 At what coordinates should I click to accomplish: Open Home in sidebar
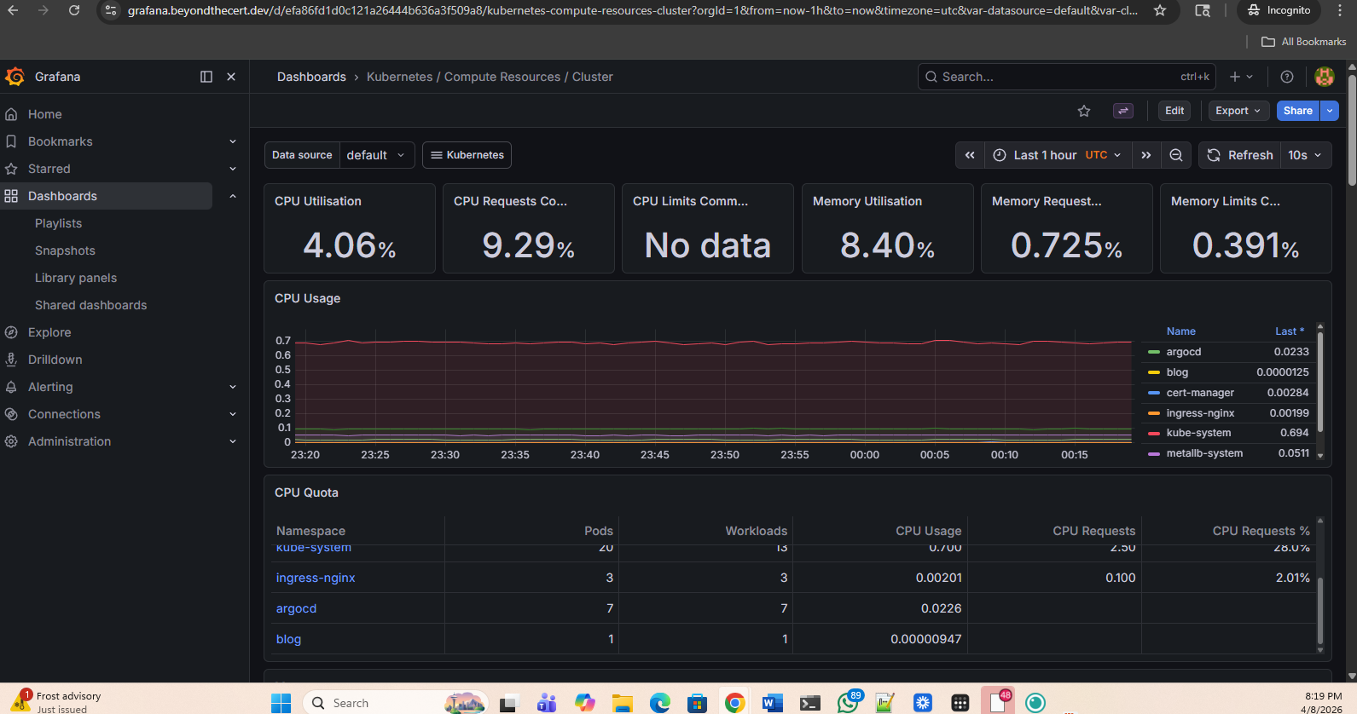(45, 114)
